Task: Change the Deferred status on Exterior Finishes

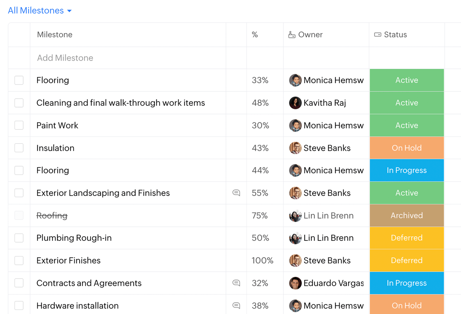Action: 407,260
